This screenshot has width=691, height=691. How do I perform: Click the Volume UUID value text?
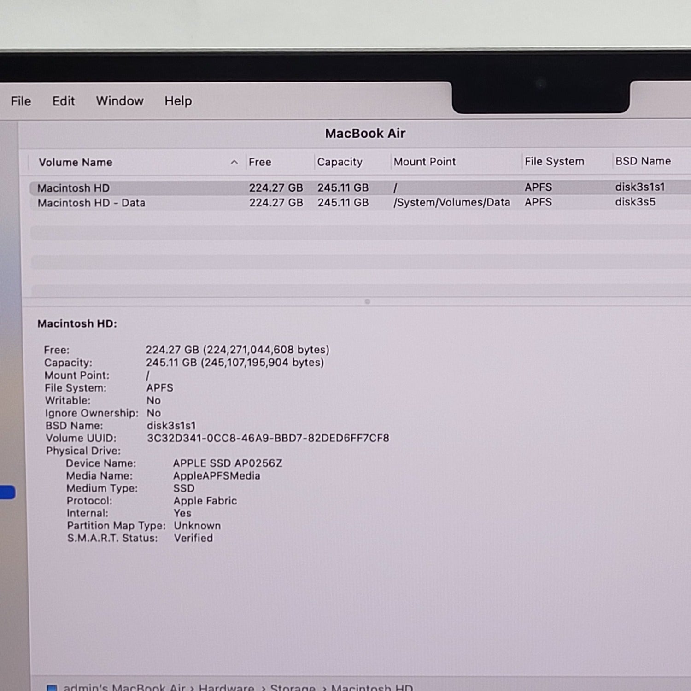click(x=268, y=438)
